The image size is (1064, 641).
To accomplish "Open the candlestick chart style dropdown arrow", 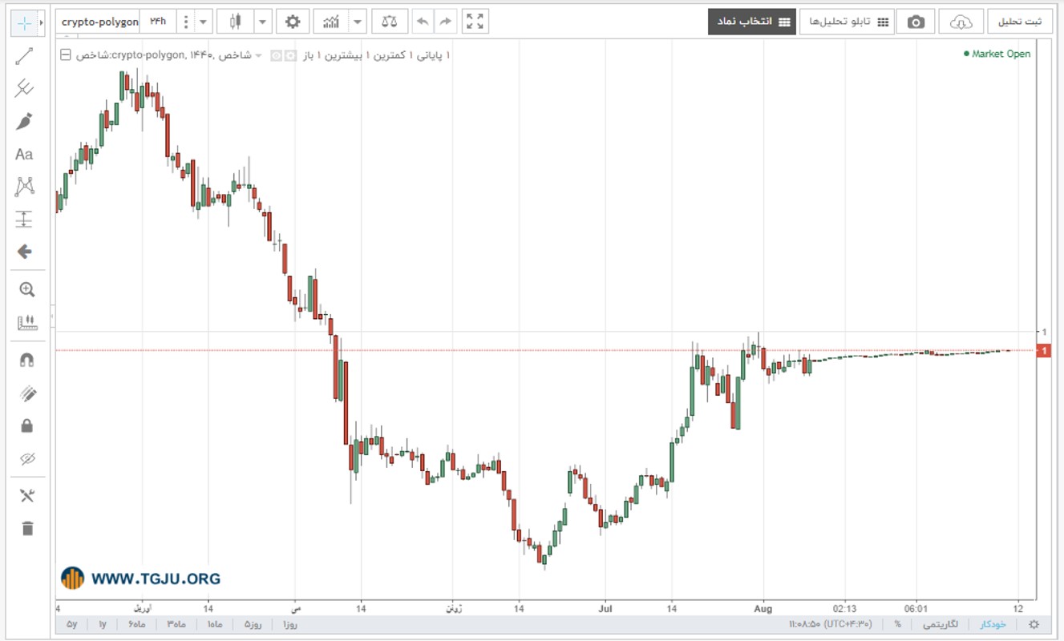I will 264,22.
